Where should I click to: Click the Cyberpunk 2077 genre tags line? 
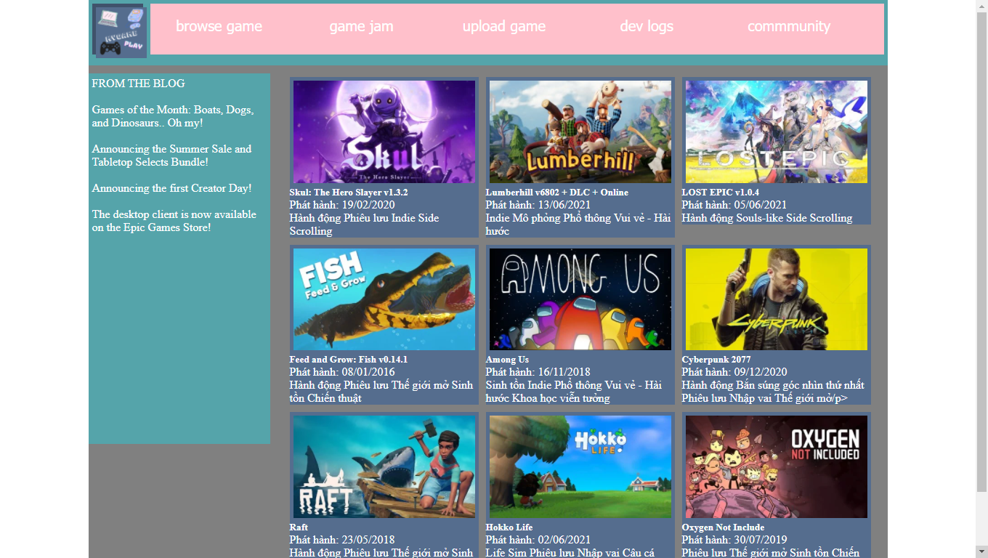click(x=773, y=392)
